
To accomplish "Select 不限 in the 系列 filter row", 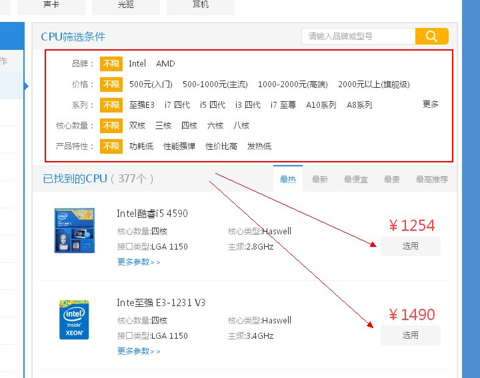I will [111, 104].
